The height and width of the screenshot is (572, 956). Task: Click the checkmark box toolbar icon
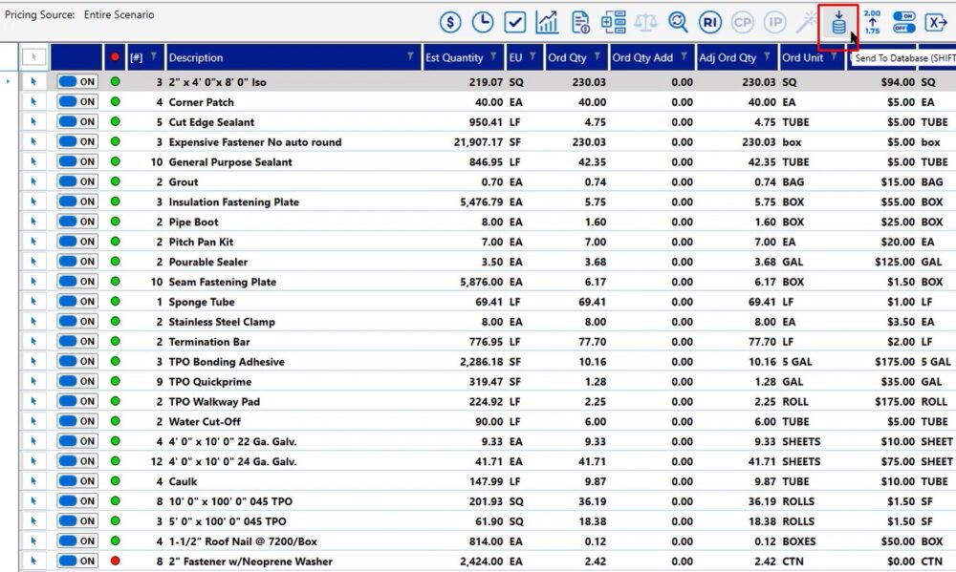click(x=515, y=22)
